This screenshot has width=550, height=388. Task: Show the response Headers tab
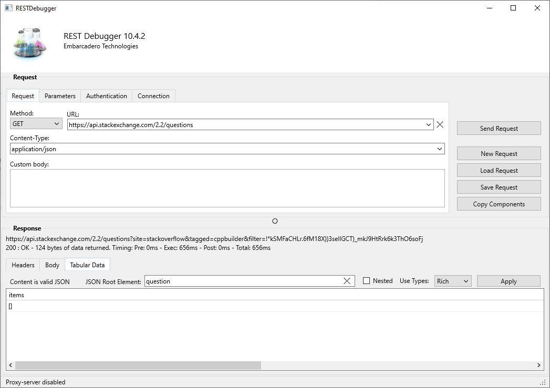click(x=23, y=265)
